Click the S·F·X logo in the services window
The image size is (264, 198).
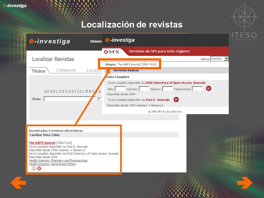112,52
